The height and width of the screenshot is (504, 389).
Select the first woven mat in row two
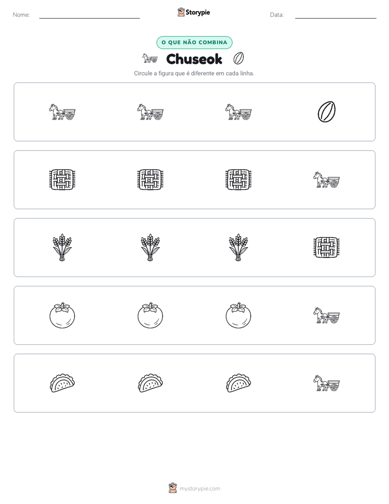tap(62, 179)
